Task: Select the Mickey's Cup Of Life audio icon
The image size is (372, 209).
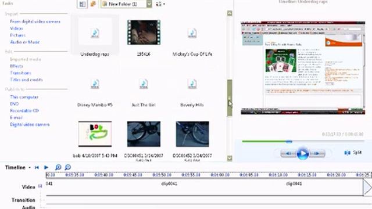Action: point(192,33)
